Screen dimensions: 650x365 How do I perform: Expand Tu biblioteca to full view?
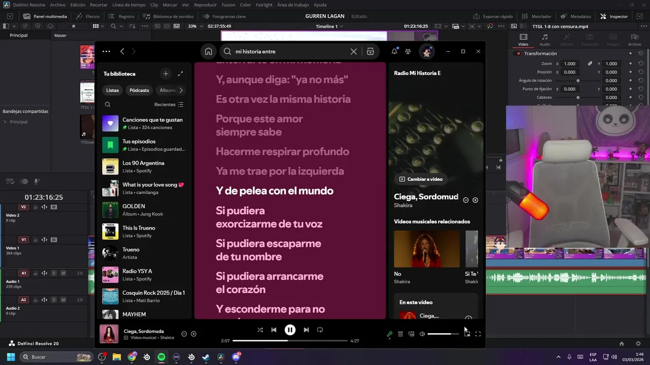180,74
